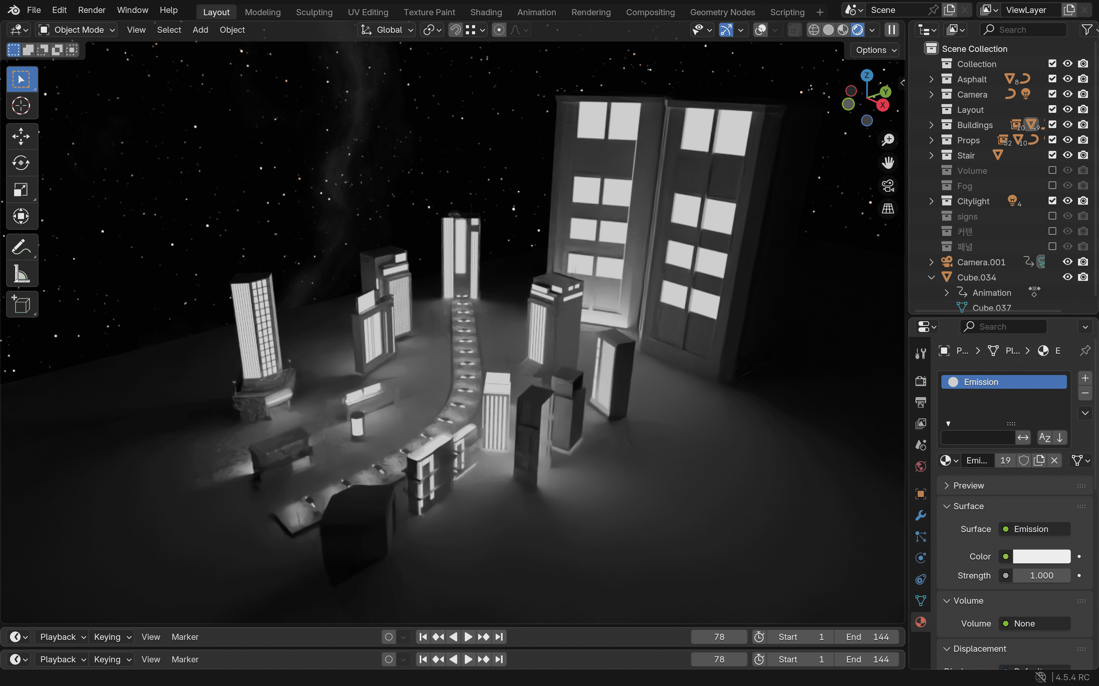Expand the Props collection

tap(931, 140)
